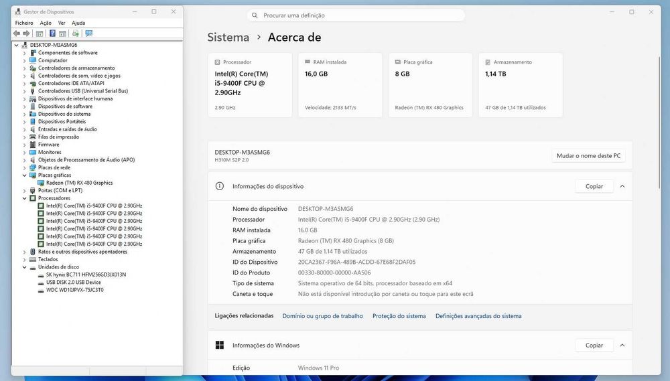Open the Ação menu
The image size is (670, 381).
(x=46, y=23)
